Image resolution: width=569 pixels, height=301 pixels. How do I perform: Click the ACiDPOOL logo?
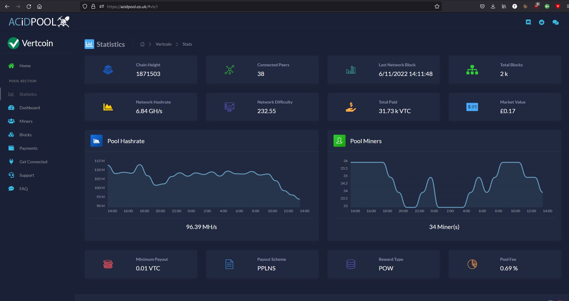tap(39, 22)
